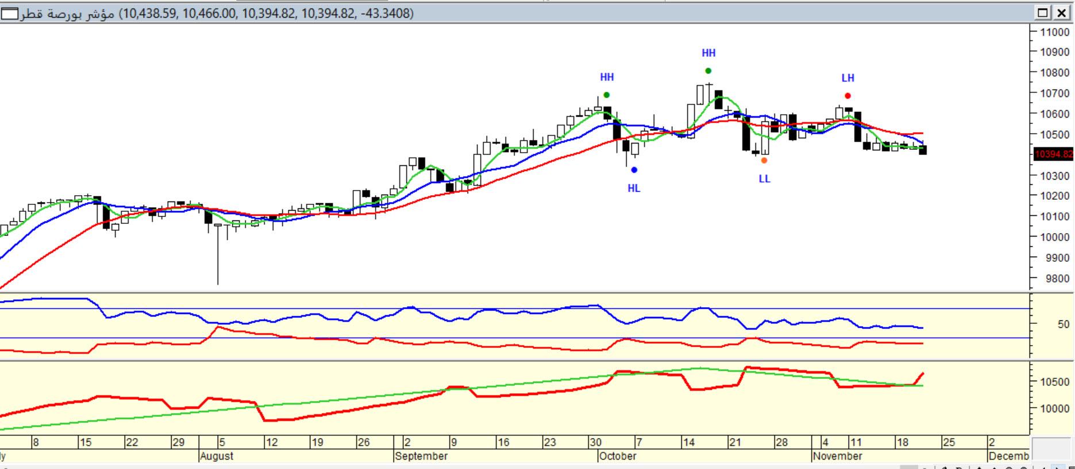
Task: Click the date tick labeled 7
Action: [638, 443]
